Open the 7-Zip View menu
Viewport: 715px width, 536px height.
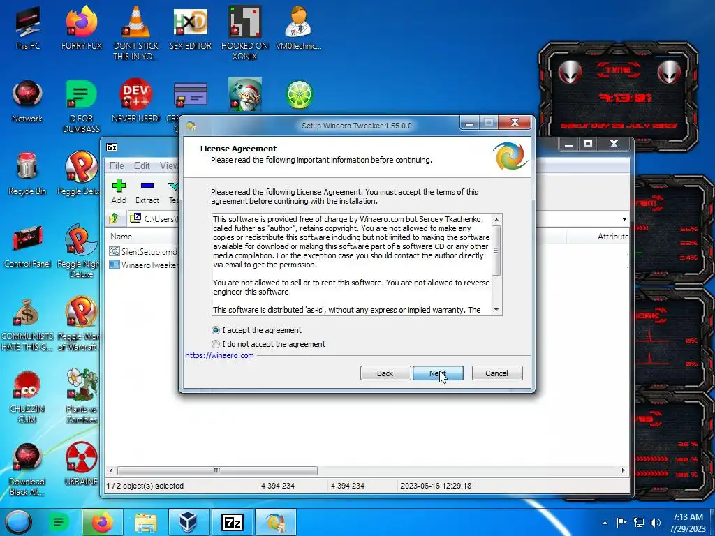(x=168, y=165)
